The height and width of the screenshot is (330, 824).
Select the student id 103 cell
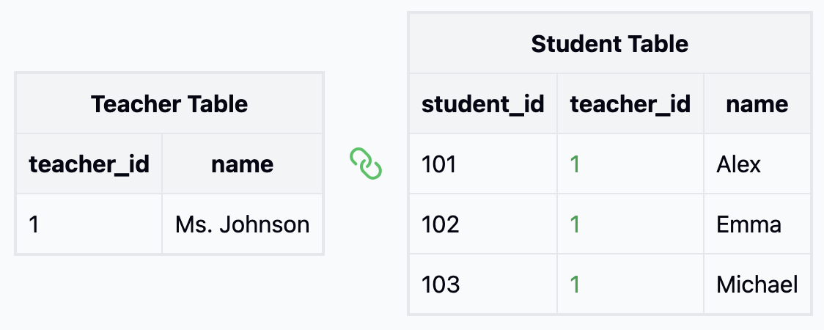(483, 285)
